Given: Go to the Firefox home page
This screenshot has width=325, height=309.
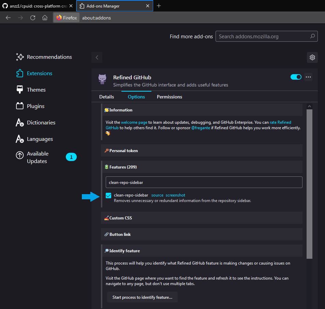Looking at the screenshot, I should 44,17.
